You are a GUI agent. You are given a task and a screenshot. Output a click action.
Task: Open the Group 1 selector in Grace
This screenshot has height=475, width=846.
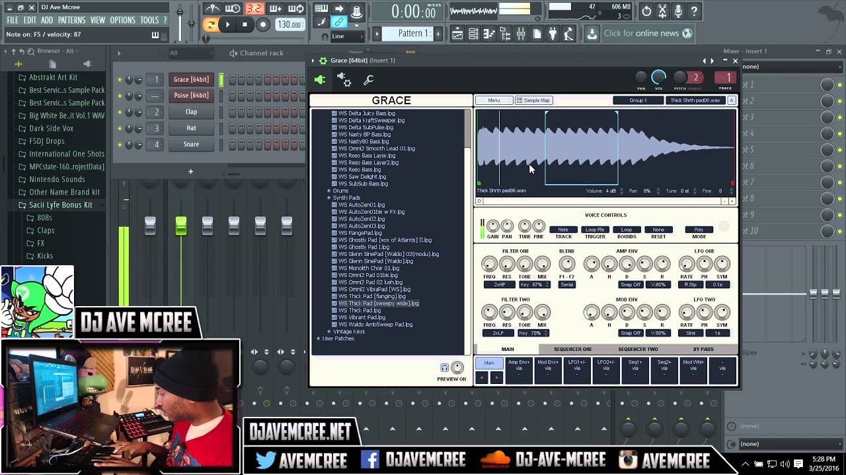pyautogui.click(x=637, y=100)
